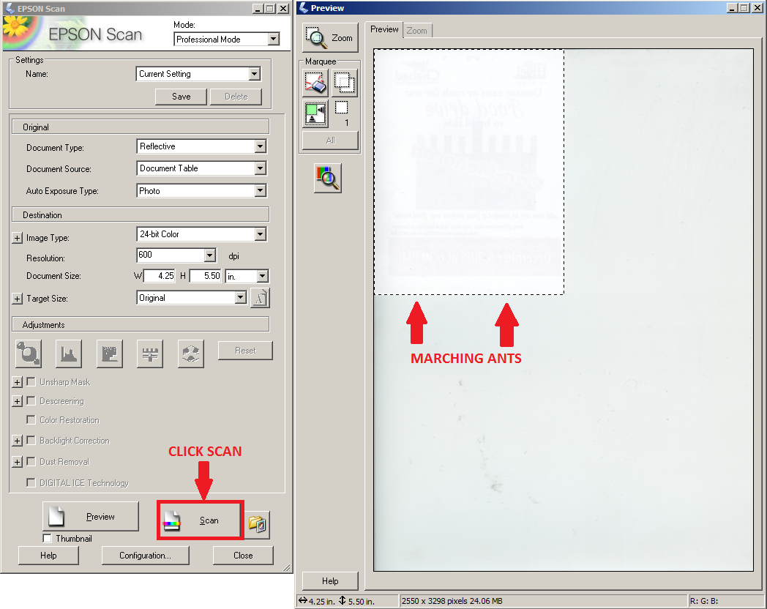Open the Image Adjustment sliders icon
Screen dimensions: 767x609
pos(150,353)
